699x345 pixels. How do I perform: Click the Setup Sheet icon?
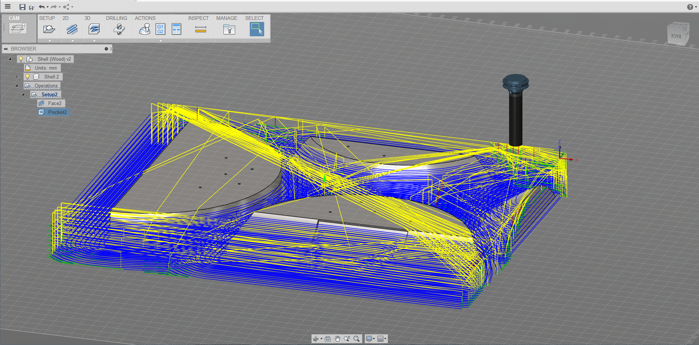[x=177, y=29]
